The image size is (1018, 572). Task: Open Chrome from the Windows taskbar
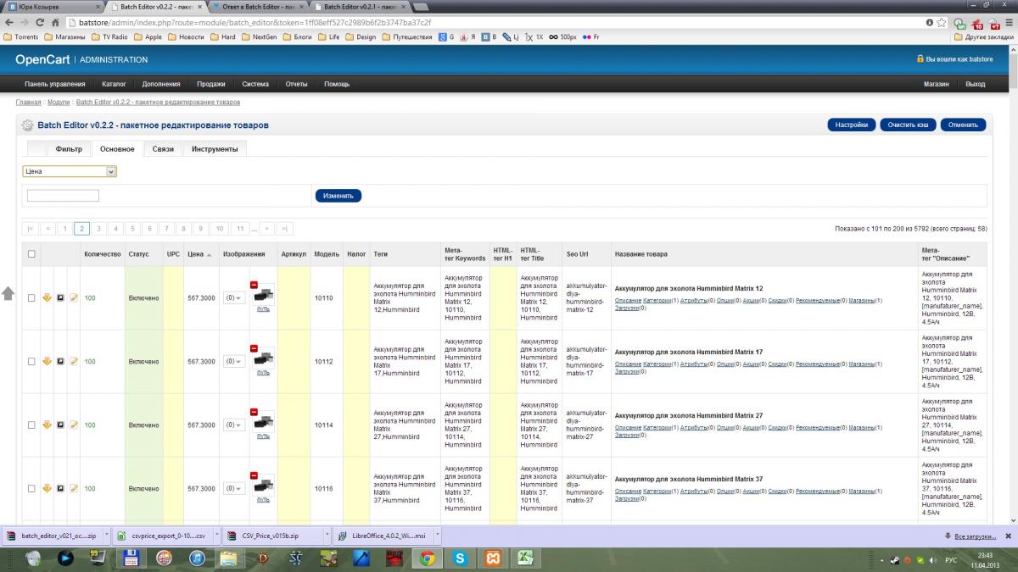click(427, 558)
